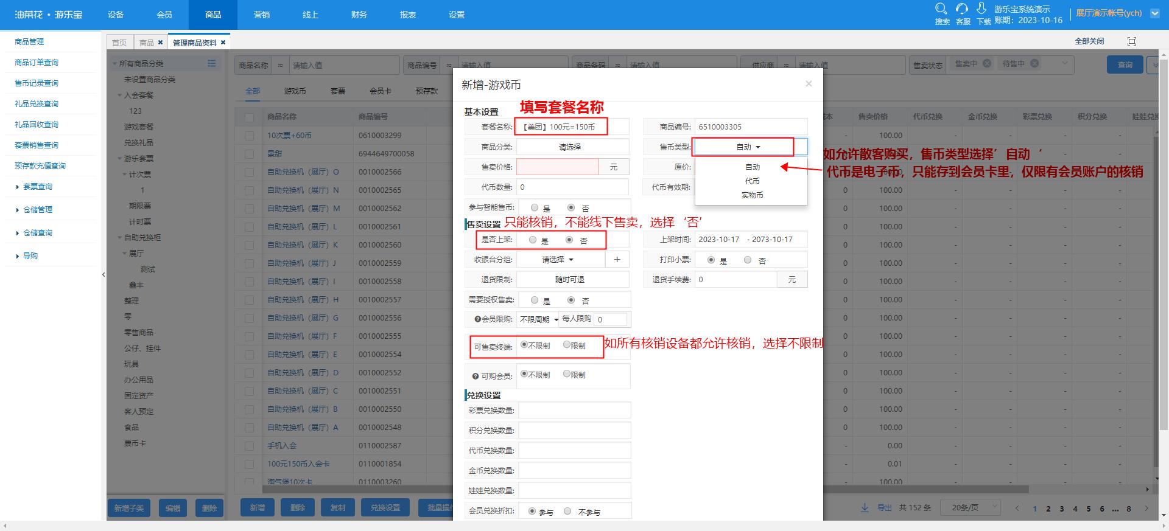The image size is (1169, 531).
Task: Close the 新增-游戏币 dialog with ×
Action: (x=809, y=84)
